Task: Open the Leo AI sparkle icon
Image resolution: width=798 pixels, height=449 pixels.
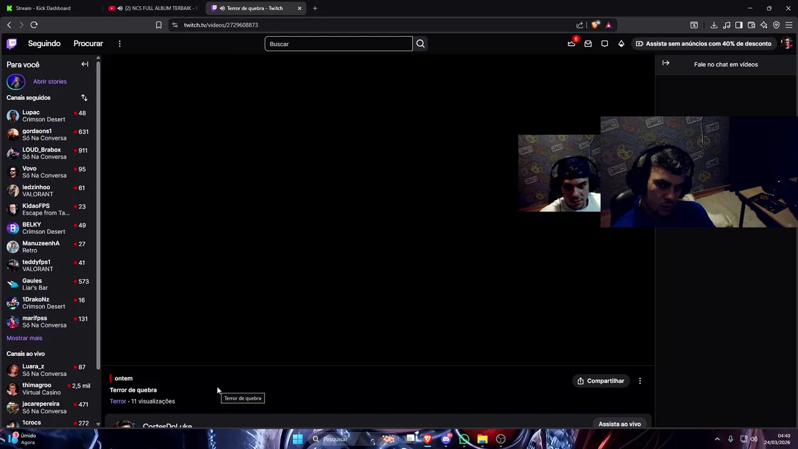Action: click(x=764, y=25)
